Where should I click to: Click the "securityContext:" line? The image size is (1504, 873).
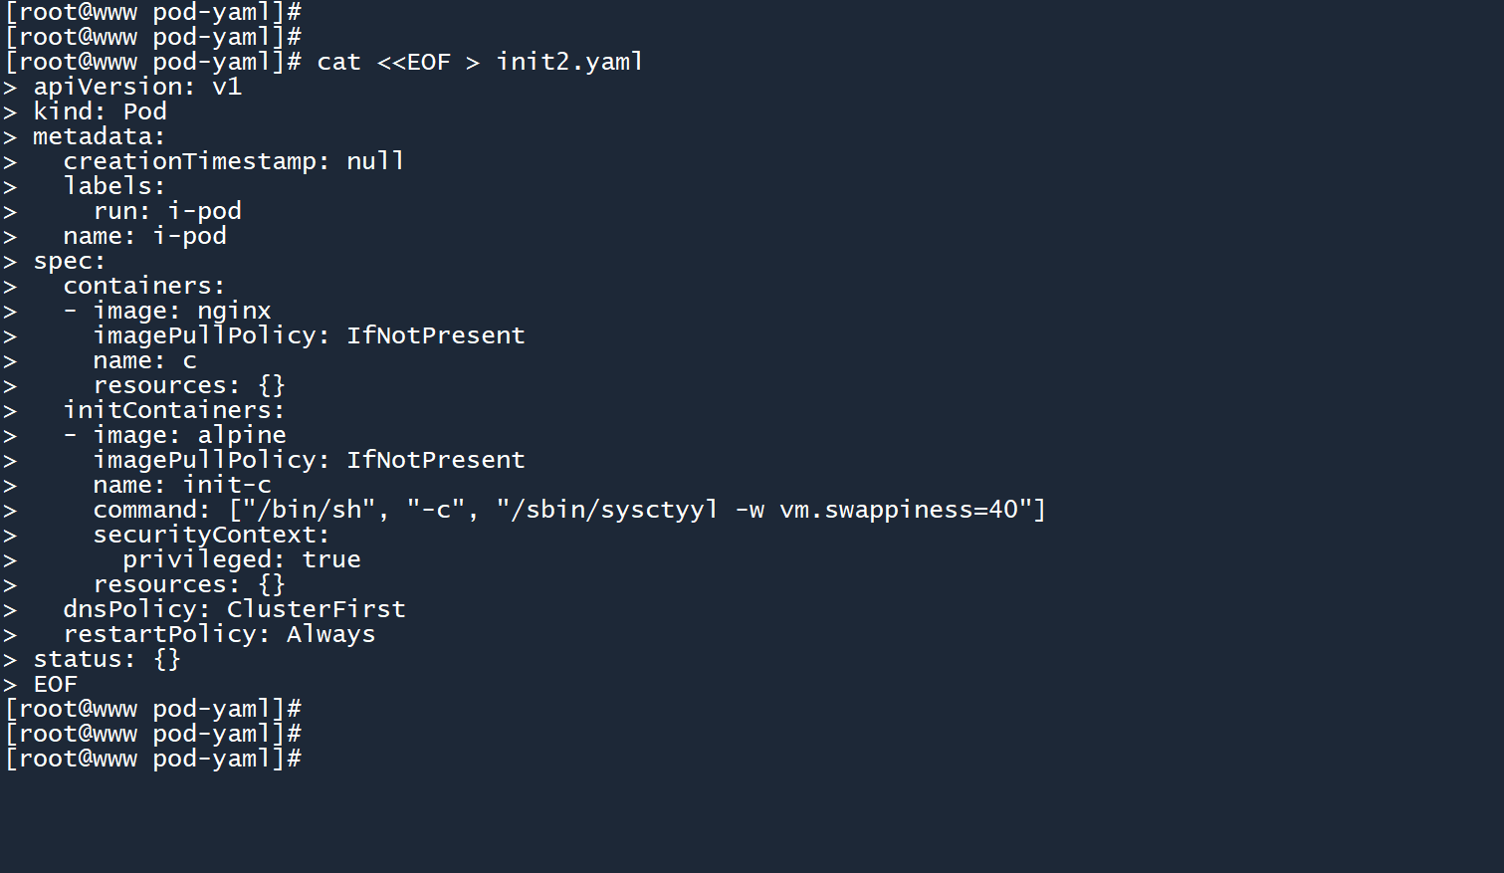211,535
